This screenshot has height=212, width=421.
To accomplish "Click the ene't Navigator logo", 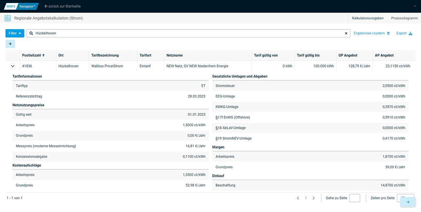I will click(21, 6).
